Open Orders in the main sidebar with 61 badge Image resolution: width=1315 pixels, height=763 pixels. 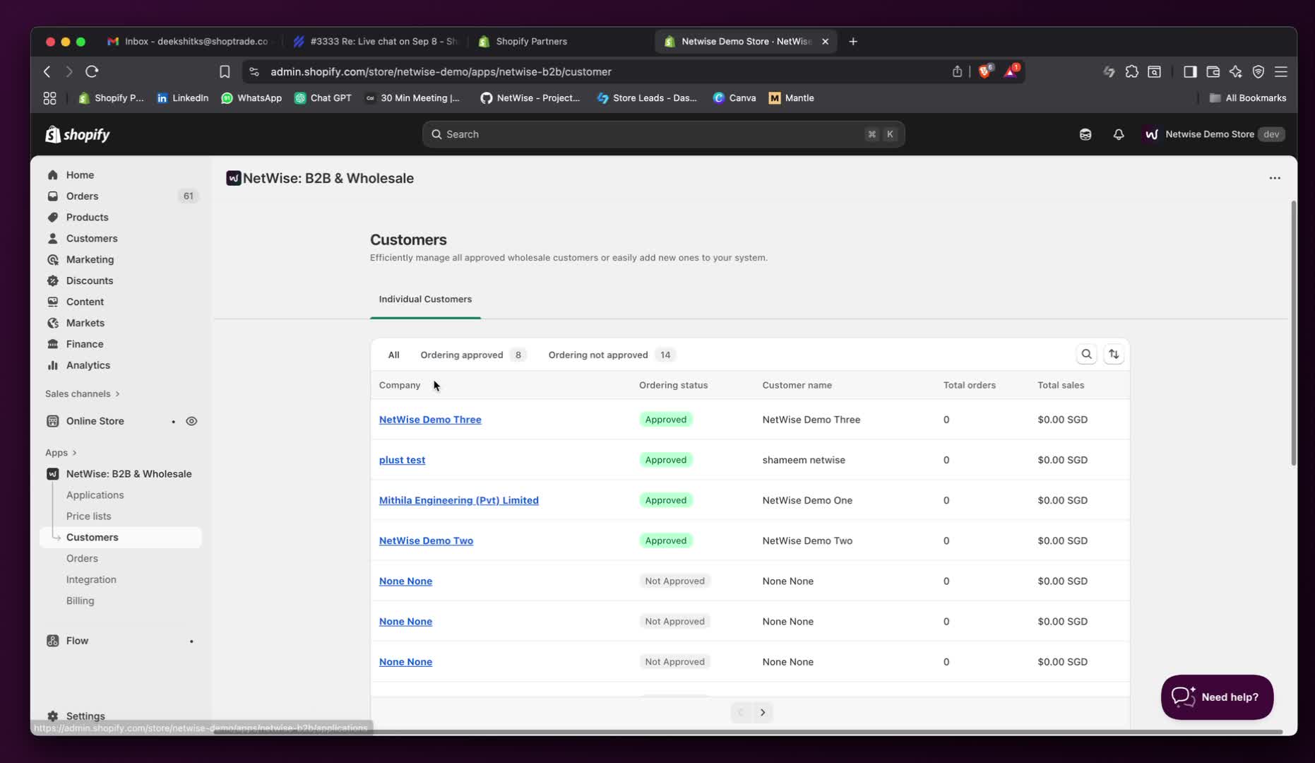click(x=82, y=196)
